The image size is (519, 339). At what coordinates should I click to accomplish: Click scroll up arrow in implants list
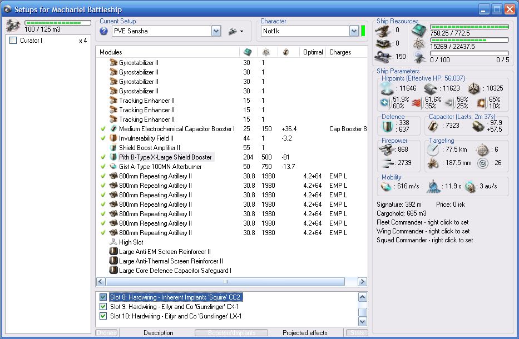click(363, 297)
